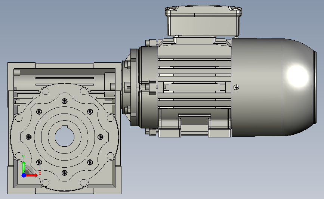
Task: Click the green Y axis arrow of triad
Action: point(24,167)
